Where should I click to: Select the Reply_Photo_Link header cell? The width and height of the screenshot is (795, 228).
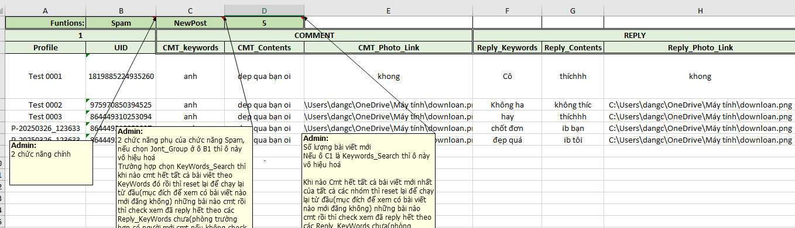pos(700,48)
